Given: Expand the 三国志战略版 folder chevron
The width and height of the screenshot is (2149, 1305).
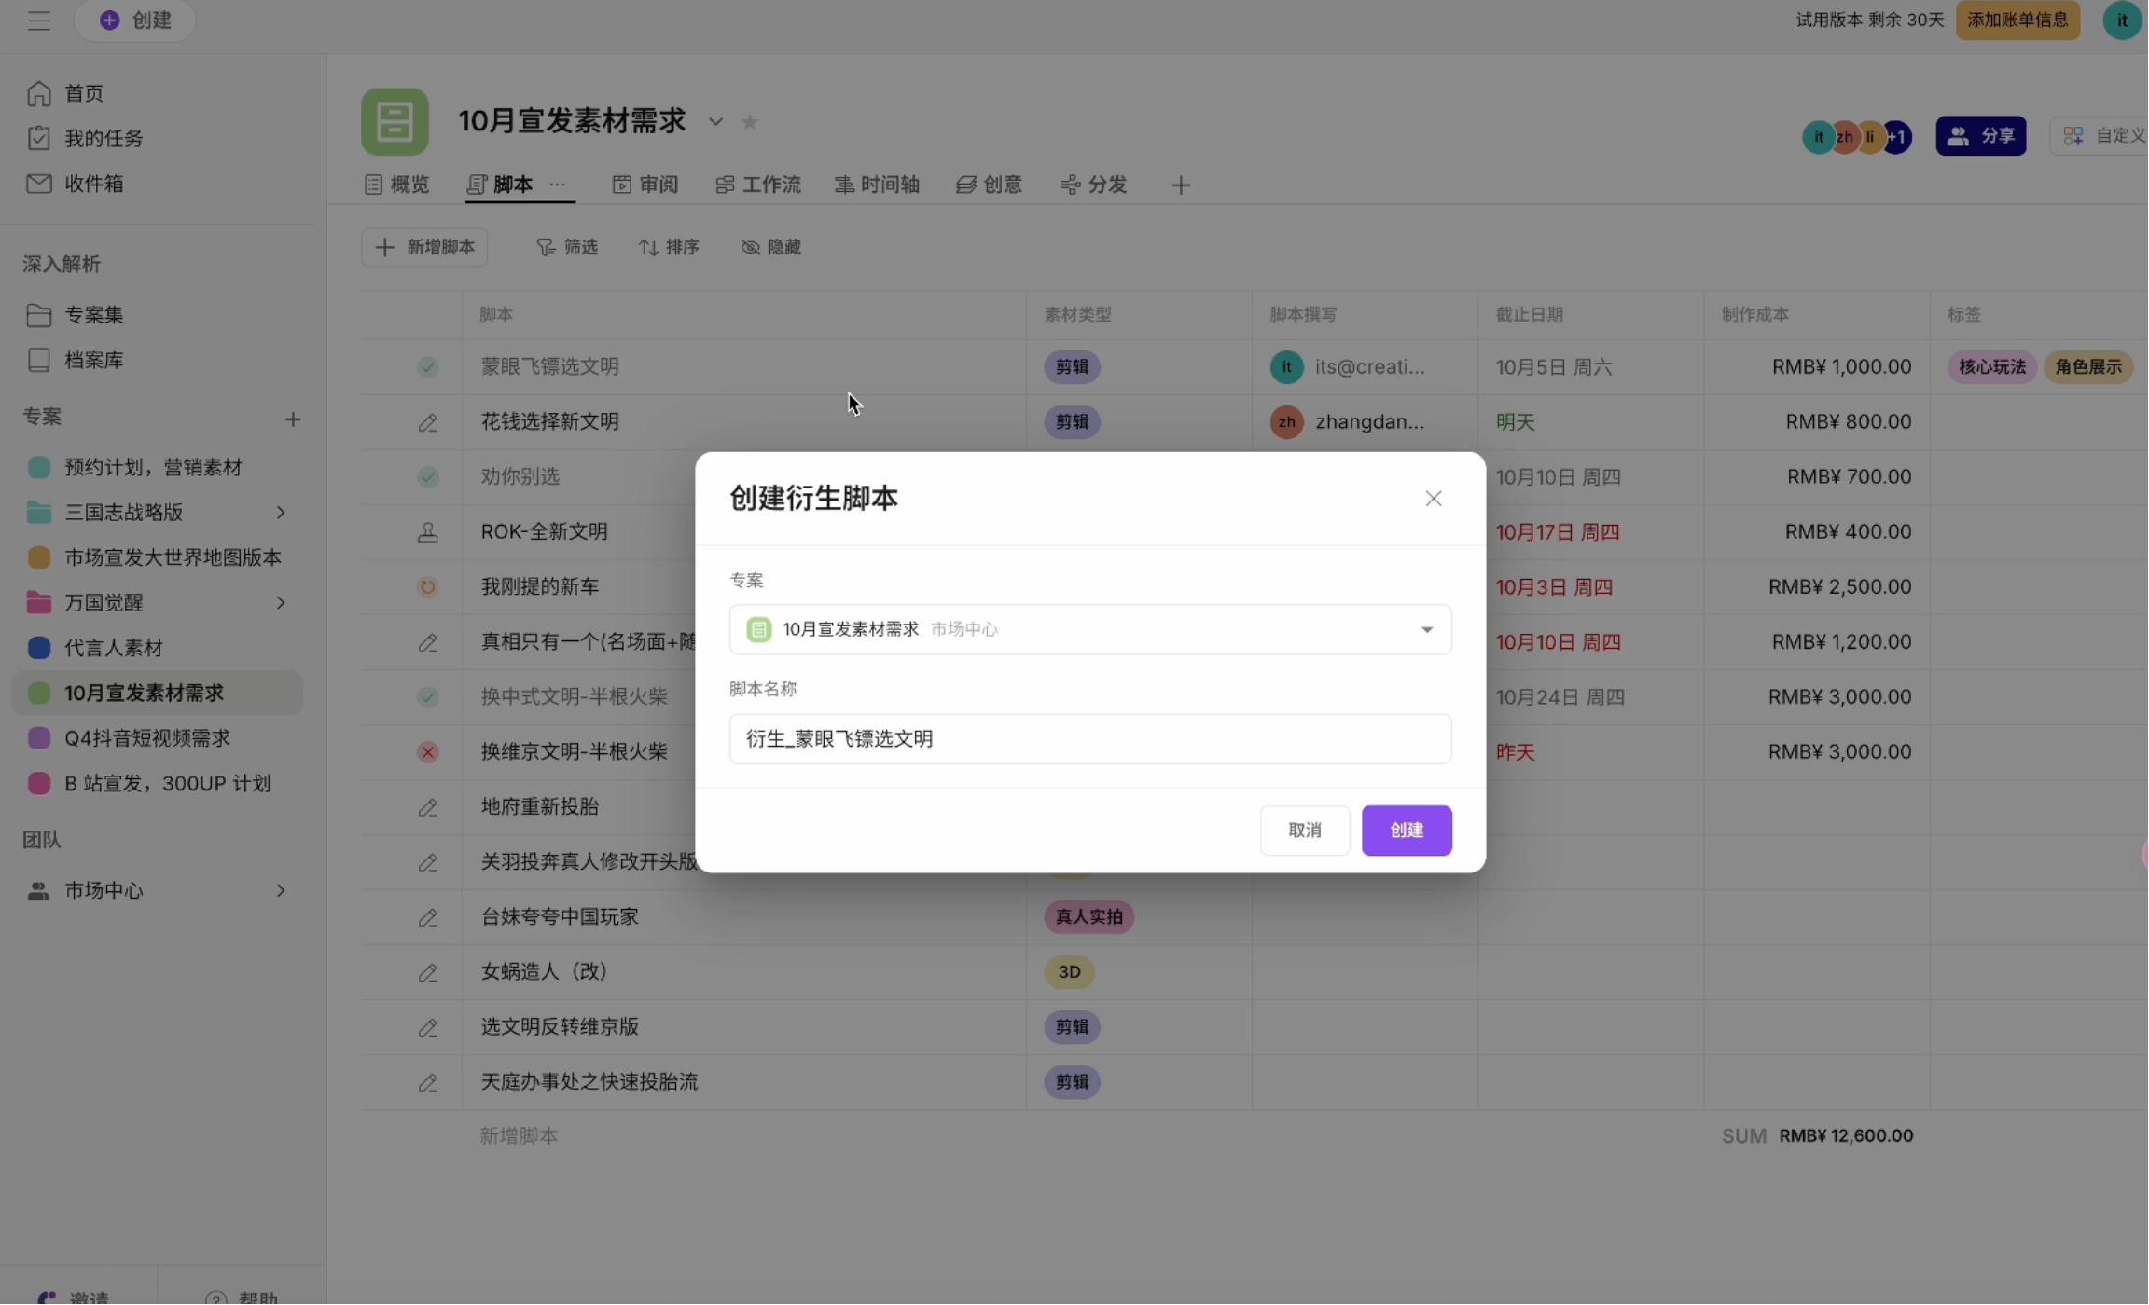Looking at the screenshot, I should 281,513.
